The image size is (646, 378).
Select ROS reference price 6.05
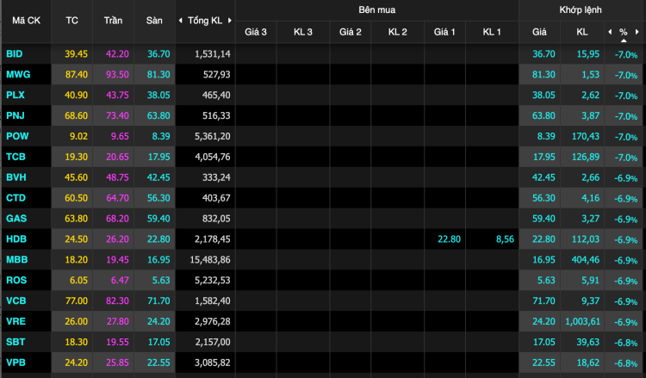tap(78, 281)
